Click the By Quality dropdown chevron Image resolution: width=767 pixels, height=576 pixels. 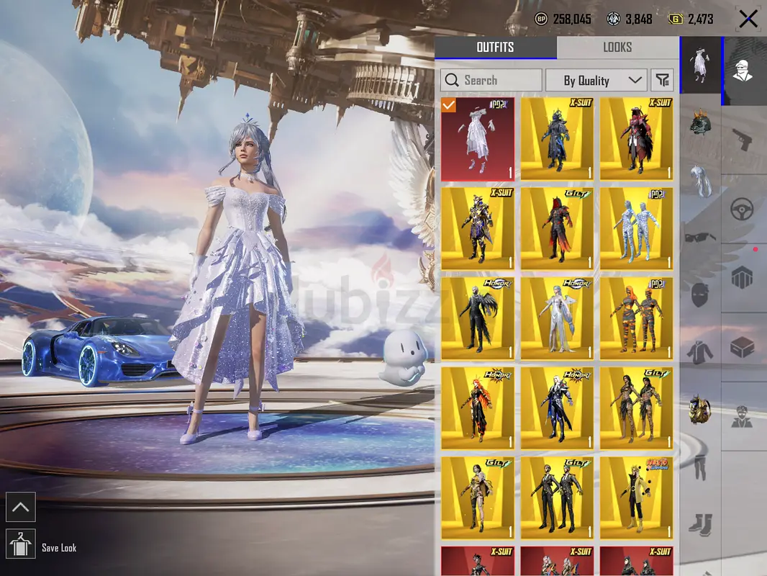(635, 80)
